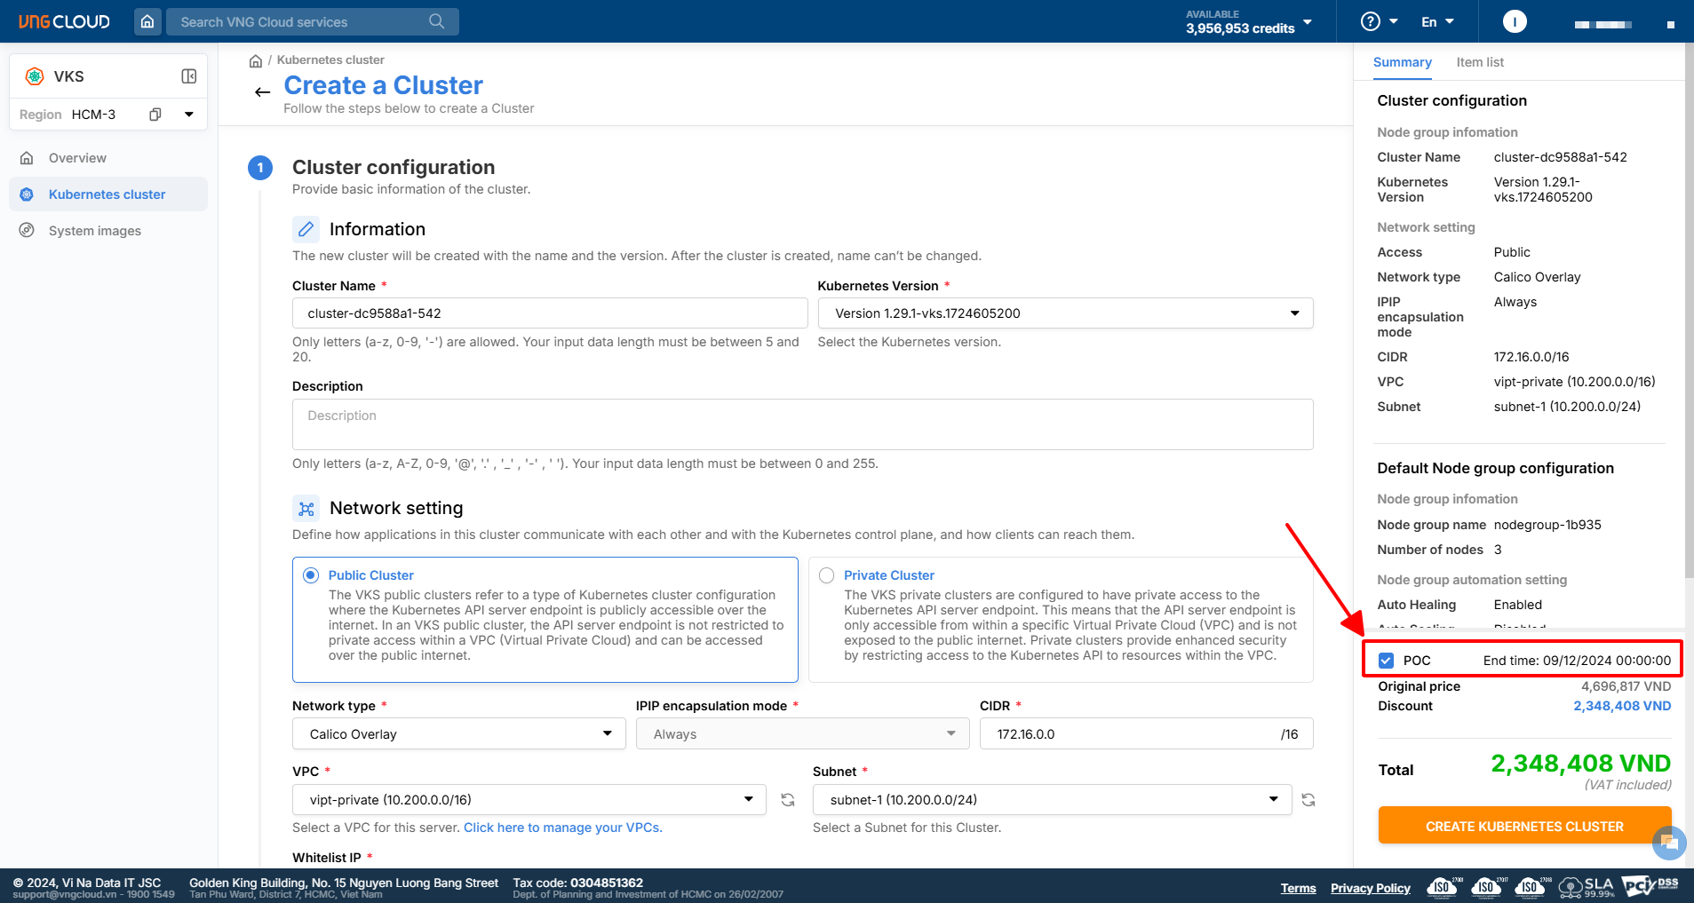
Task: Open the help question mark icon
Action: pyautogui.click(x=1371, y=21)
